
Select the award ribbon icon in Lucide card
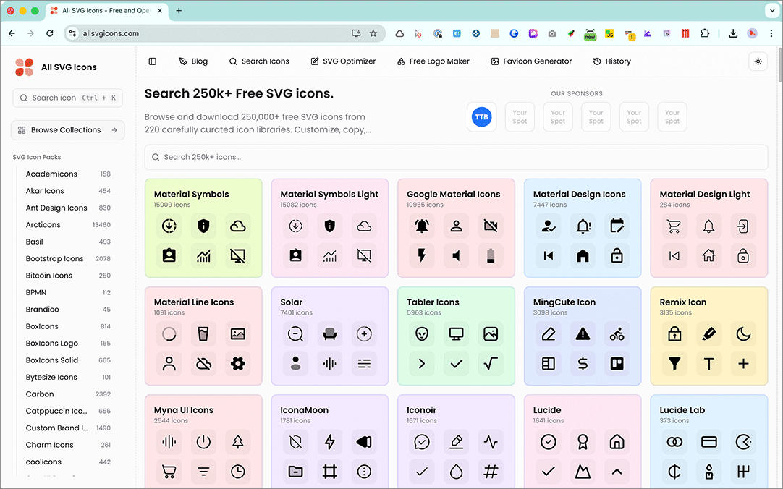tap(583, 442)
